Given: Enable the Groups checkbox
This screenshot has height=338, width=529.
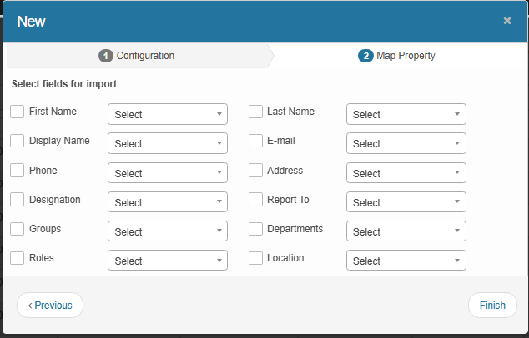Looking at the screenshot, I should (x=18, y=229).
